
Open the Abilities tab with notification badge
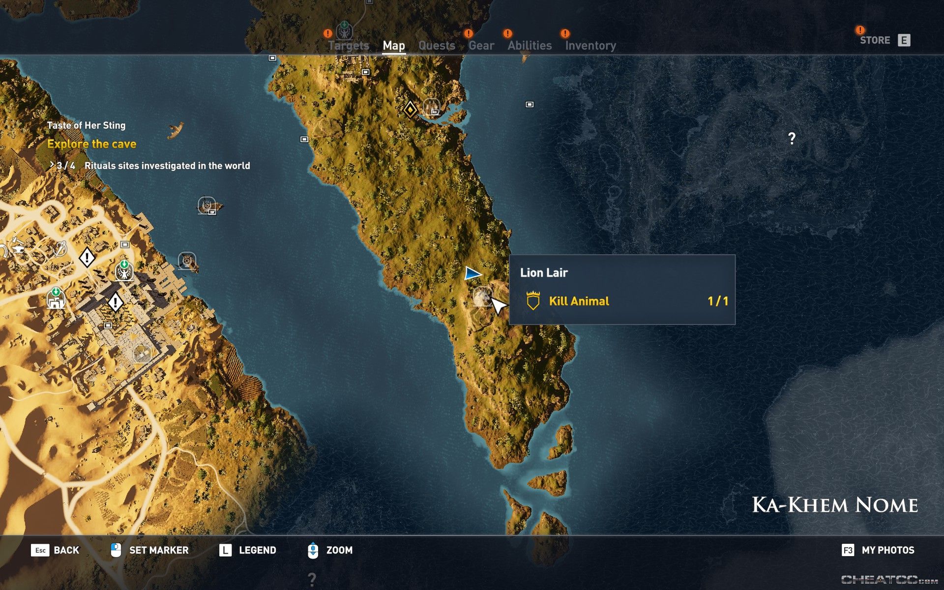coord(530,45)
